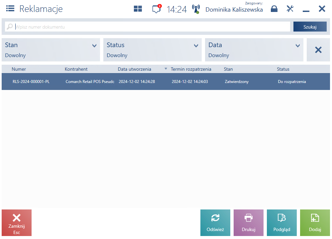Sort by Stan column header
Viewport: 332px width, 239px height.
(x=228, y=69)
